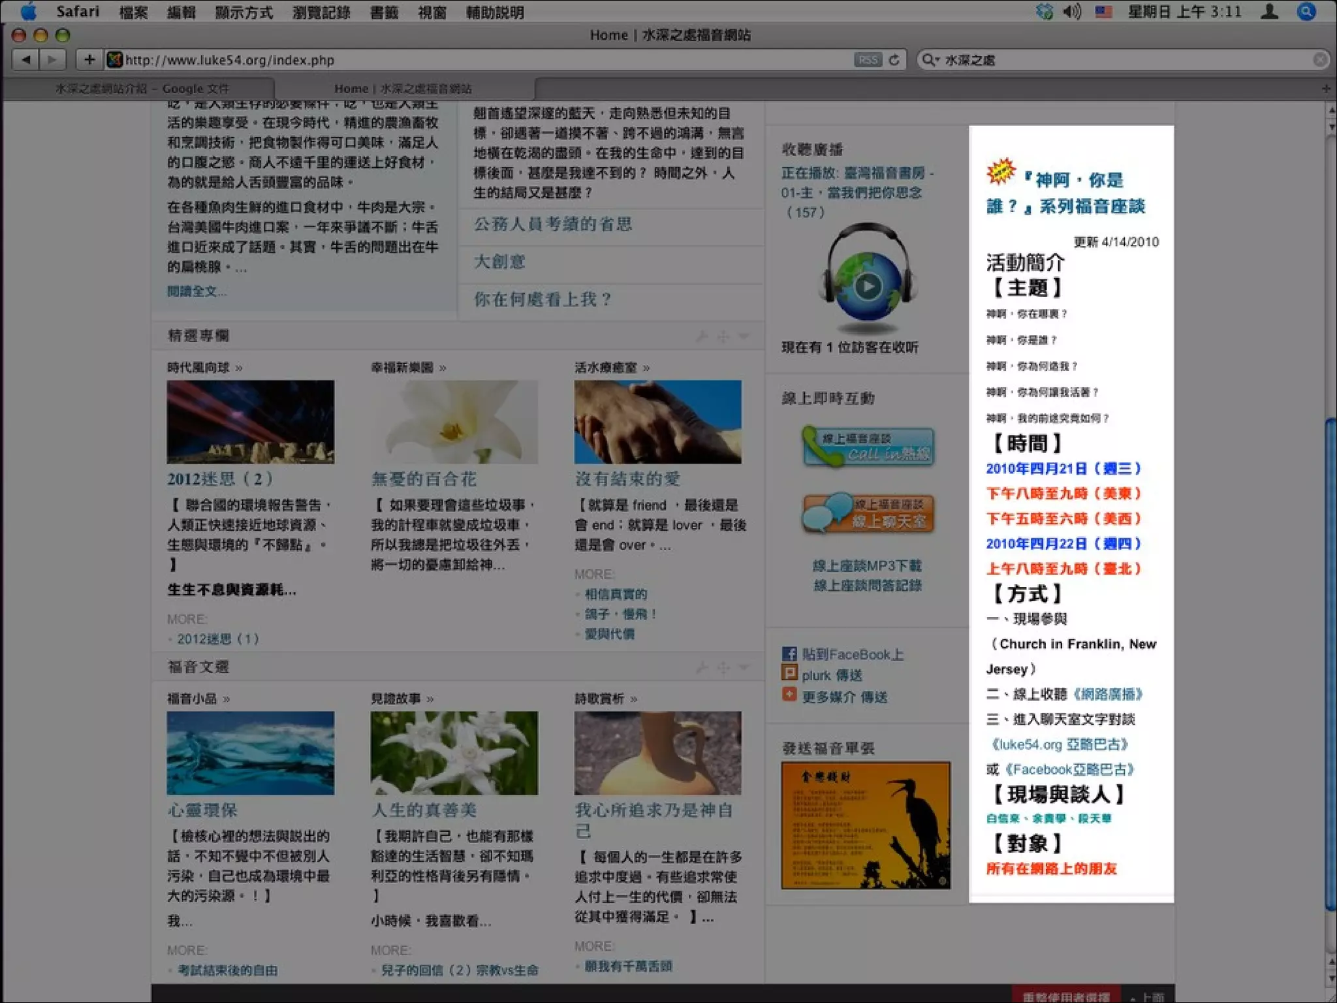The image size is (1337, 1003).
Task: Open the 書籤 menu in the menu bar
Action: (x=384, y=12)
